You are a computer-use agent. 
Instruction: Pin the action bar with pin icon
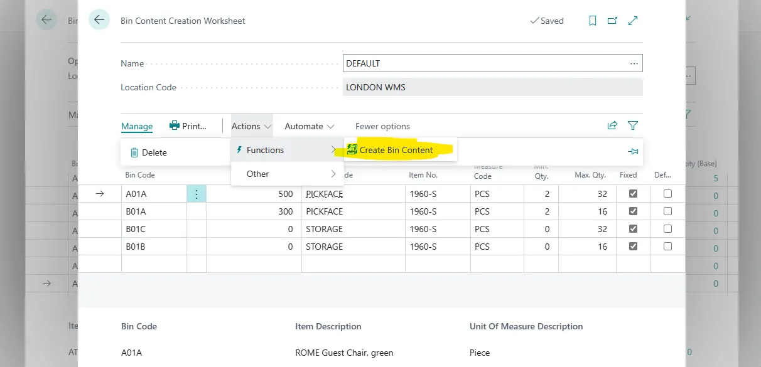click(633, 151)
